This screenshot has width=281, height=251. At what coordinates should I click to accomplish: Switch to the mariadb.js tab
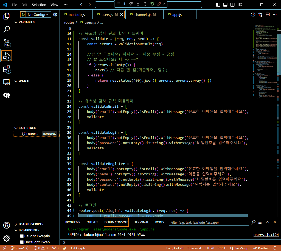[77, 15]
